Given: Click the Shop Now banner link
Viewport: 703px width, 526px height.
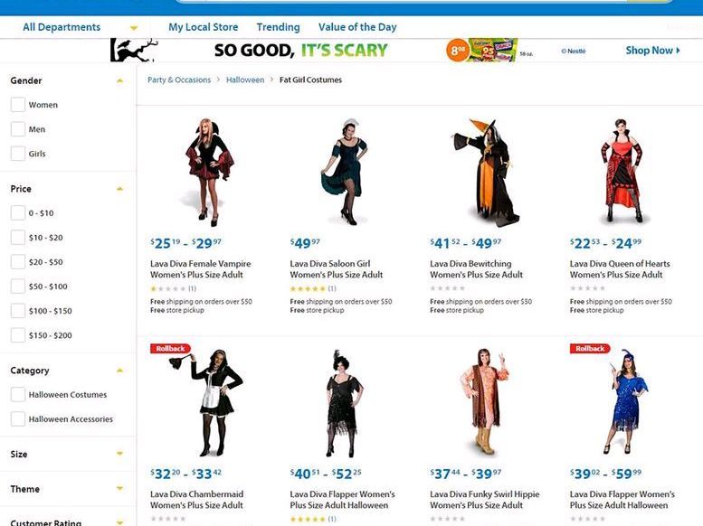Looking at the screenshot, I should coord(653,51).
